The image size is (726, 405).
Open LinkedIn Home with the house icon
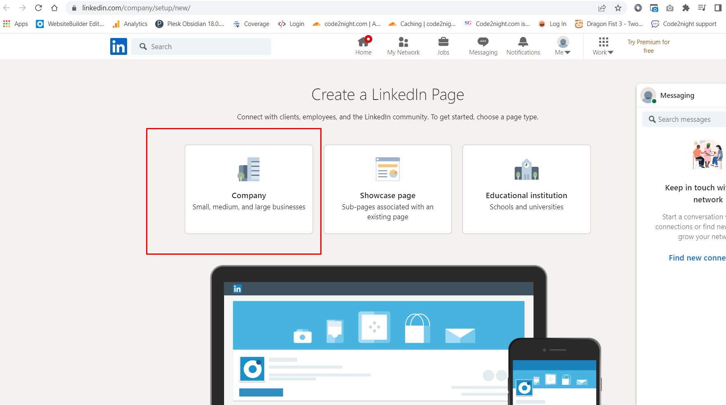click(x=363, y=46)
